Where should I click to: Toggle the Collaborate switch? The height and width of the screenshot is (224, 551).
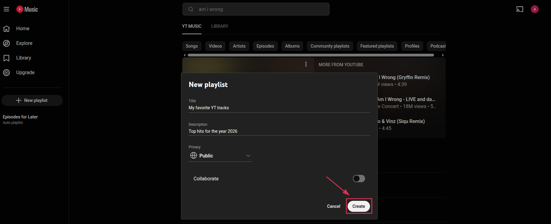(359, 179)
